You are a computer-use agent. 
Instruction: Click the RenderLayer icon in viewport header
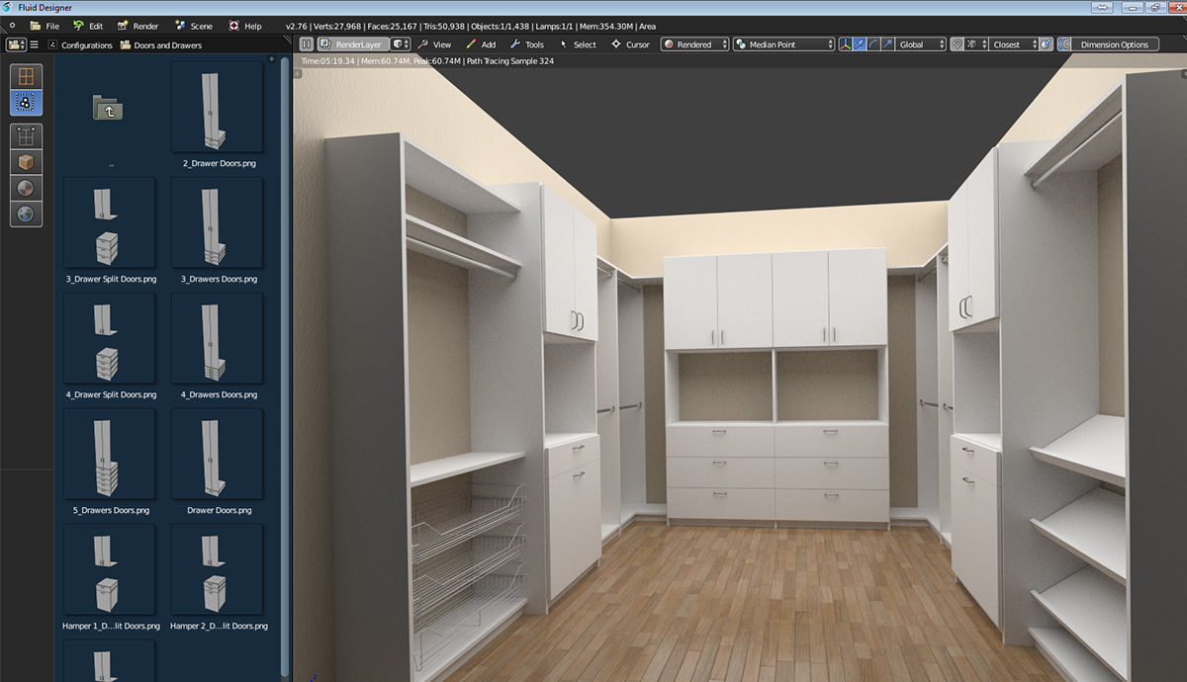point(325,44)
